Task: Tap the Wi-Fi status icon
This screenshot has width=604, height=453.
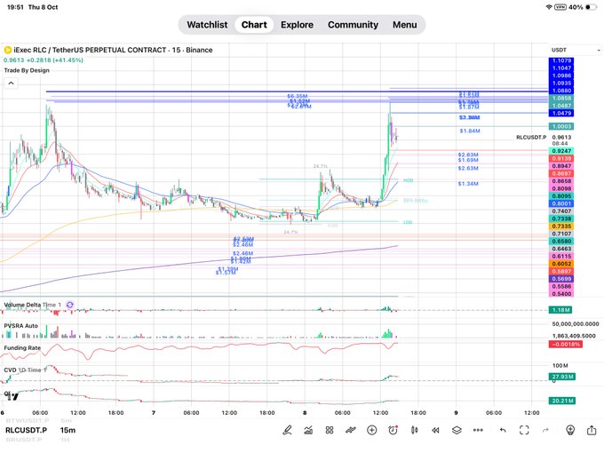Action: click(x=549, y=7)
